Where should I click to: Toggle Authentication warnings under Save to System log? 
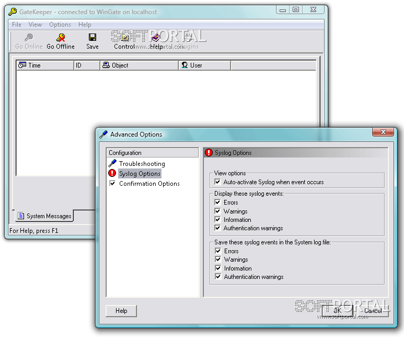click(218, 277)
